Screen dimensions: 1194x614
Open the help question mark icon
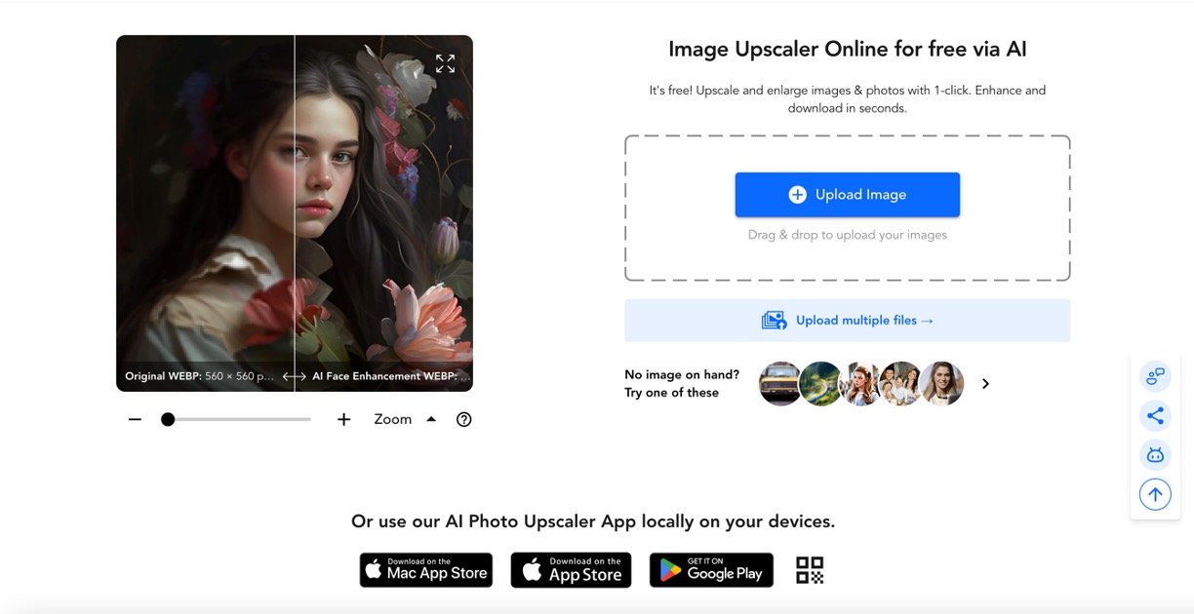pyautogui.click(x=463, y=419)
